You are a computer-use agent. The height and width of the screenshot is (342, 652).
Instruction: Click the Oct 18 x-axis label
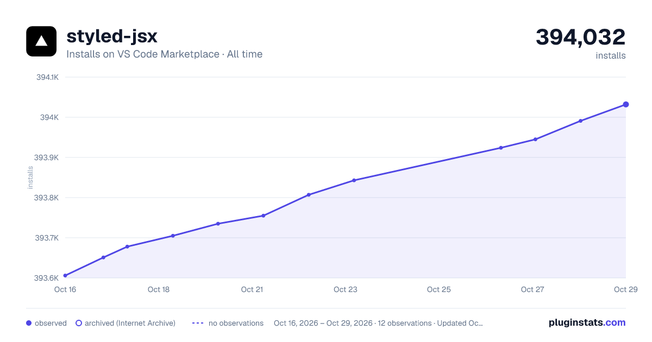[159, 289]
